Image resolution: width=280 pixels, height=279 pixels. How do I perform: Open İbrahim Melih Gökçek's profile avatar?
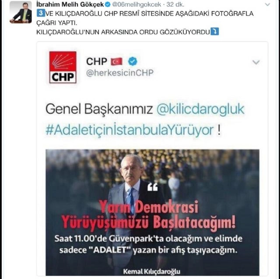[x=21, y=12]
